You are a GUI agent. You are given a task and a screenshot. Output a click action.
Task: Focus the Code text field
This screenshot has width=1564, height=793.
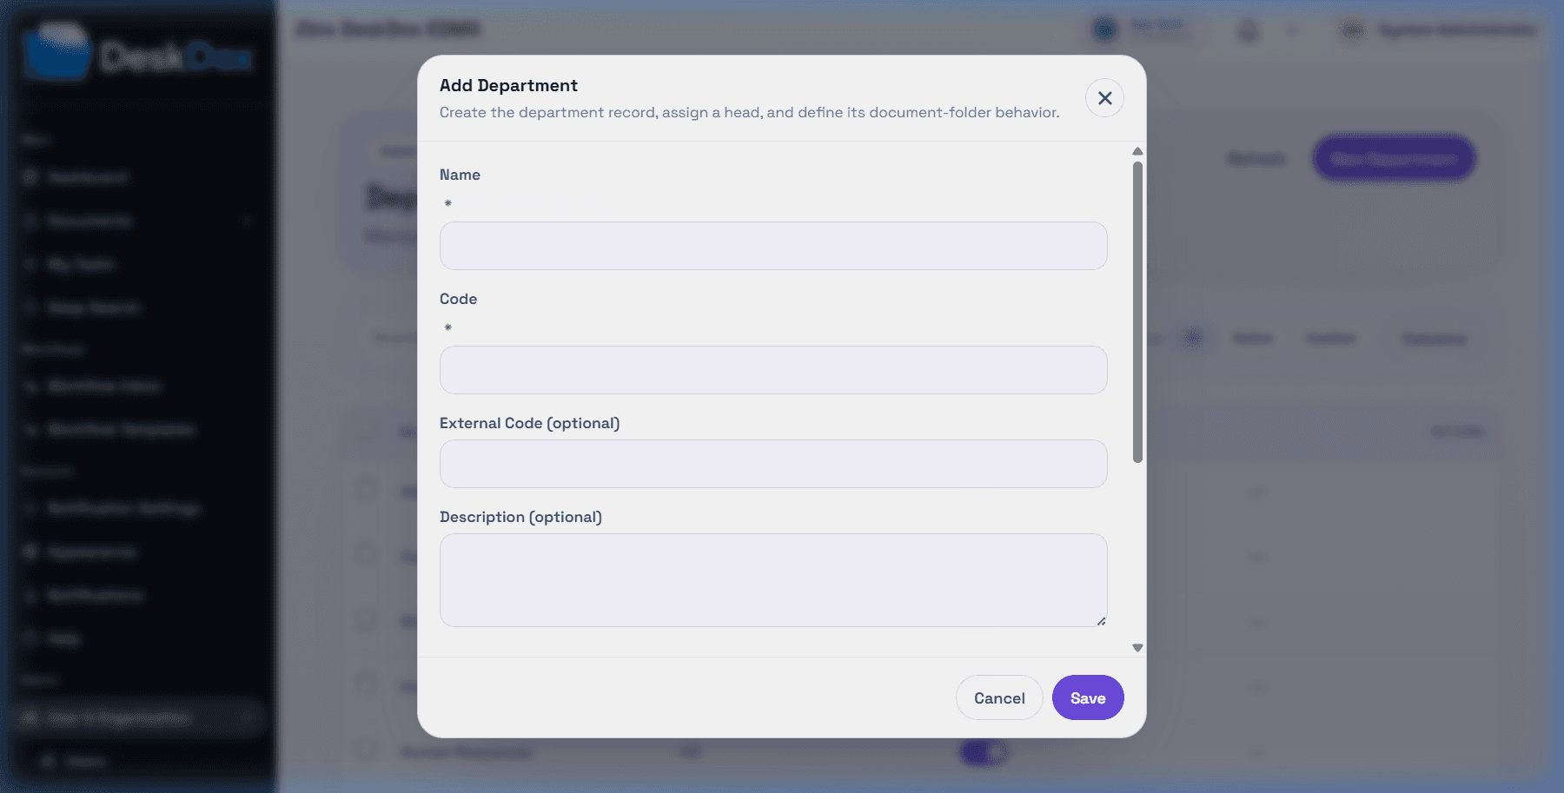(x=773, y=370)
